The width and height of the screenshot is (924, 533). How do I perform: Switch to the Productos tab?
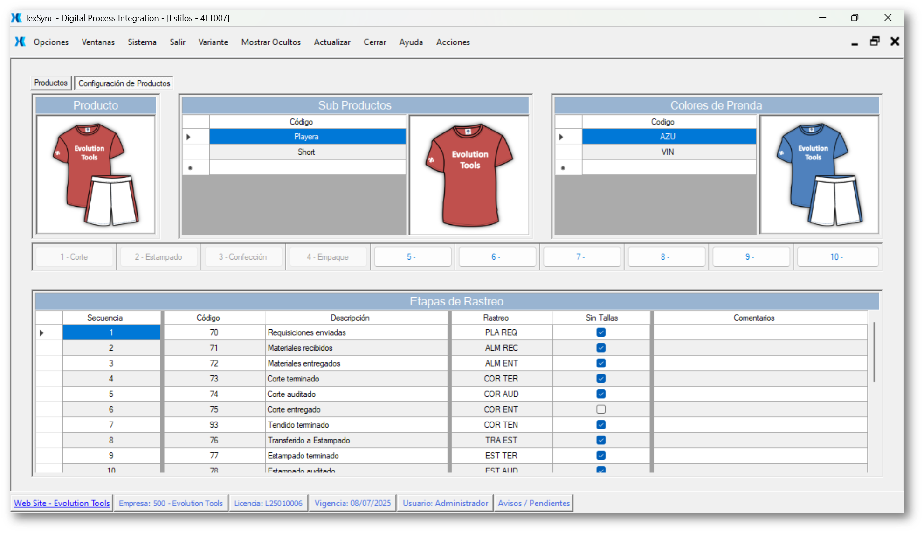tap(51, 83)
